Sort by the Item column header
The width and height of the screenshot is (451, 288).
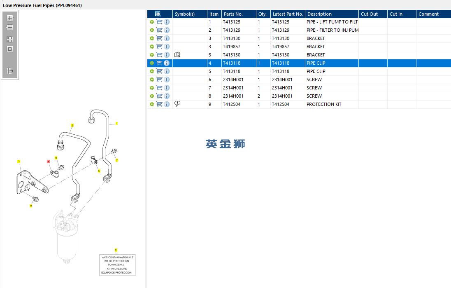tap(214, 14)
